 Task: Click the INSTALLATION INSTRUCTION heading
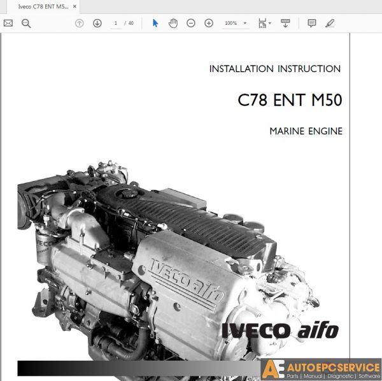(275, 69)
